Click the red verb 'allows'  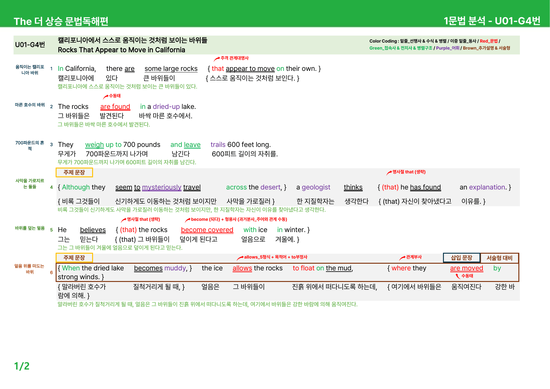[x=242, y=268]
